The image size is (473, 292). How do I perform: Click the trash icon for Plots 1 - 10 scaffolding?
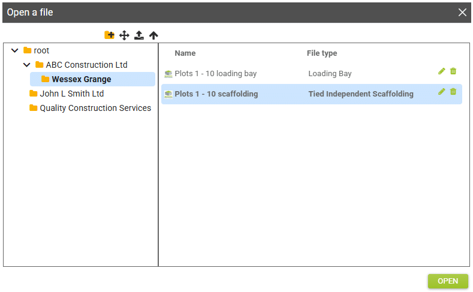453,92
